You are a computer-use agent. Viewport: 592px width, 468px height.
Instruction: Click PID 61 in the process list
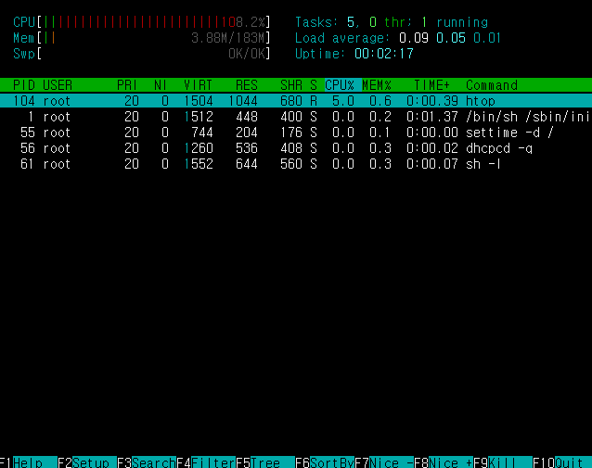[28, 164]
